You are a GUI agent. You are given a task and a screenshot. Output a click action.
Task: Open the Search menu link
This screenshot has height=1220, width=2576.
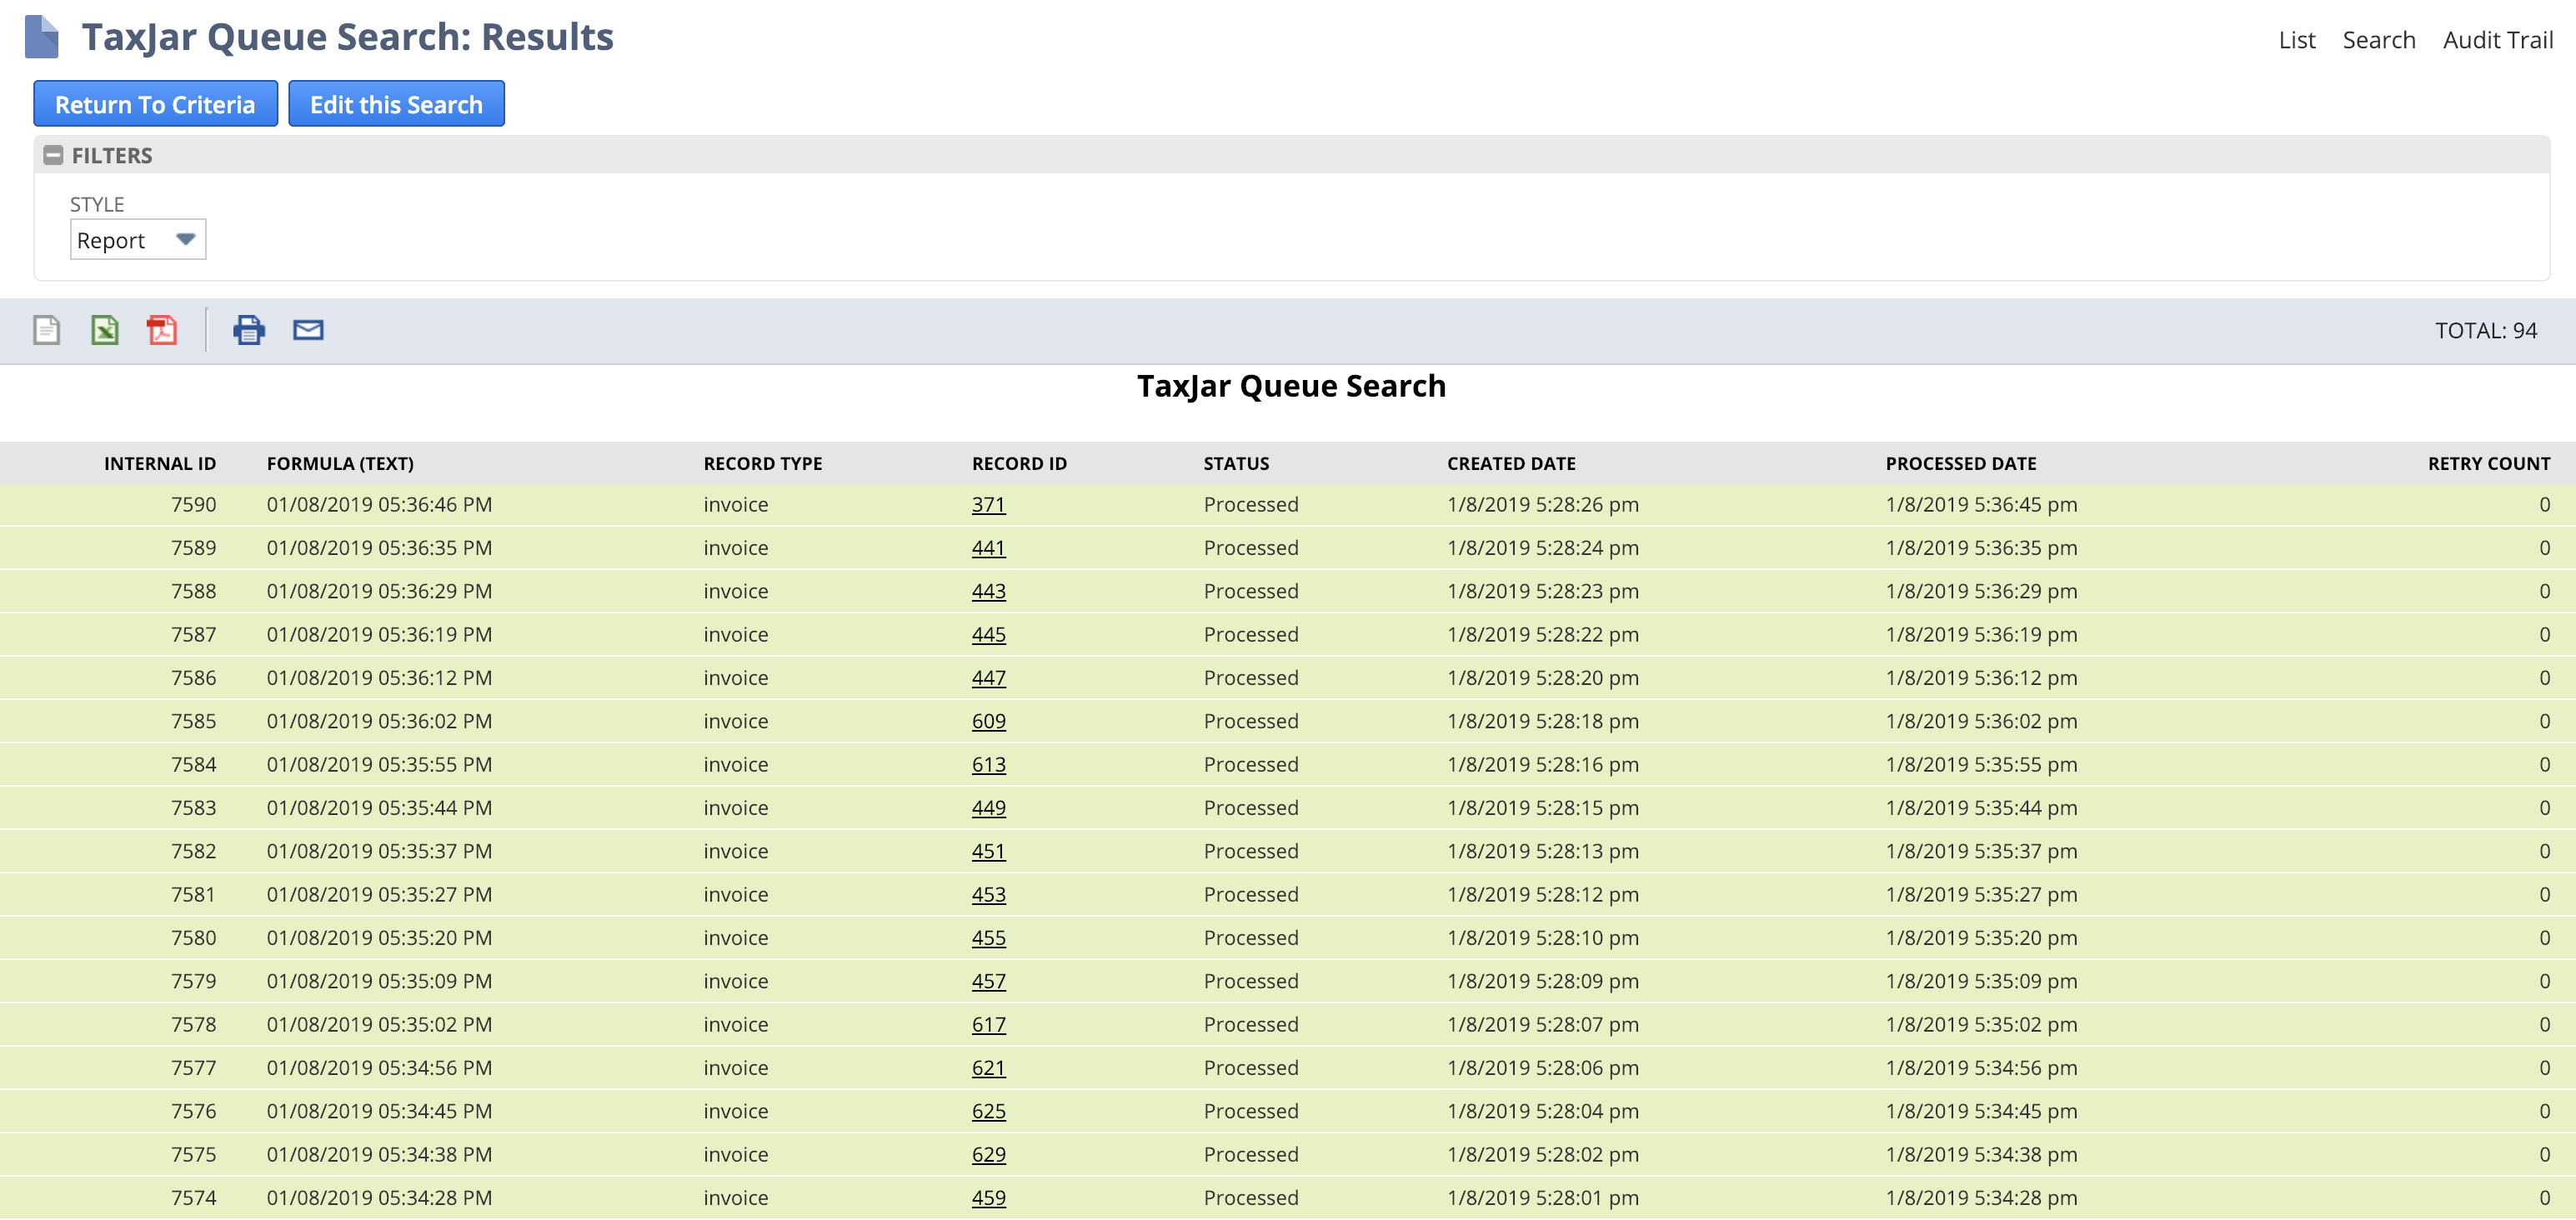(x=2379, y=40)
